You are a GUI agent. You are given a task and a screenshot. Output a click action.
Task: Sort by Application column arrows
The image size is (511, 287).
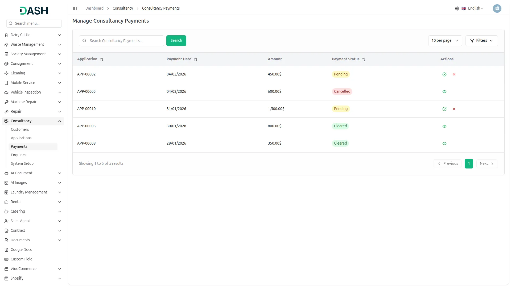point(102,59)
